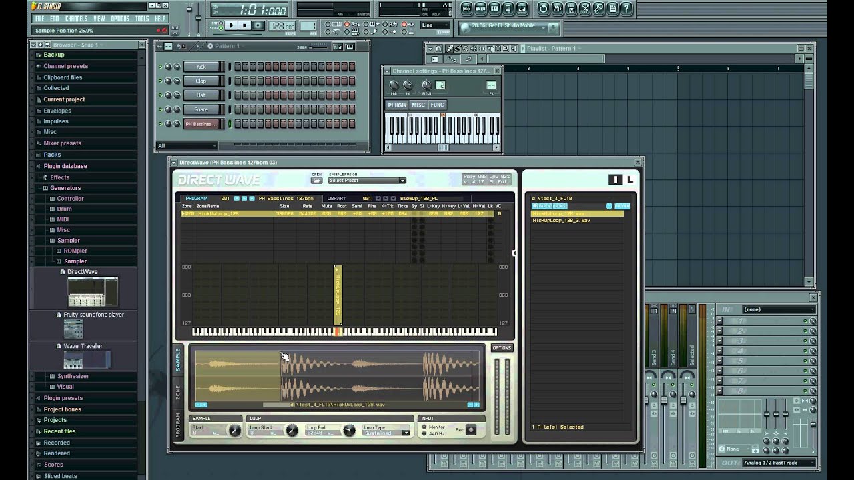Open the keyboard editor icon in step sequencer

coord(349,47)
